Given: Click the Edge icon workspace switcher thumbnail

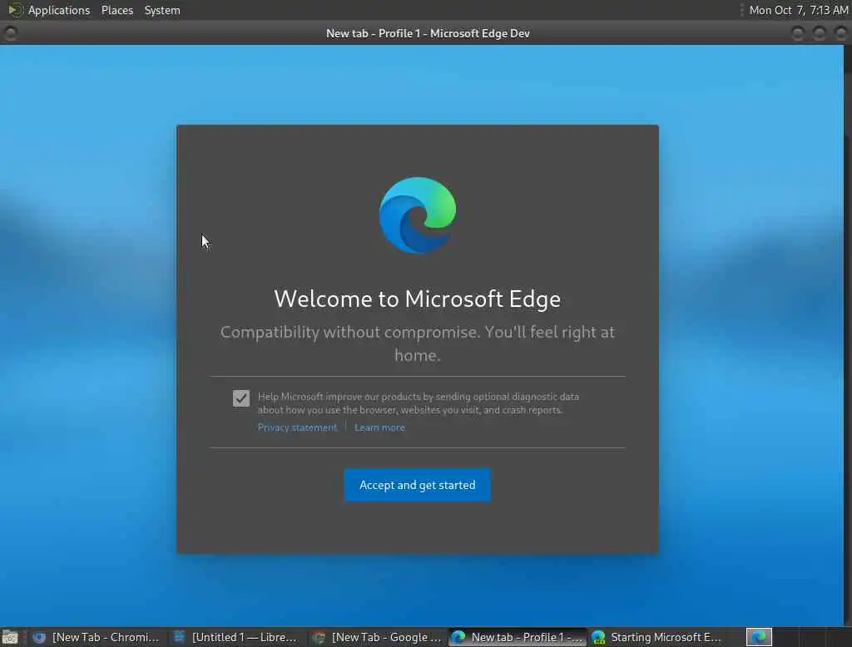Looking at the screenshot, I should click(x=759, y=637).
